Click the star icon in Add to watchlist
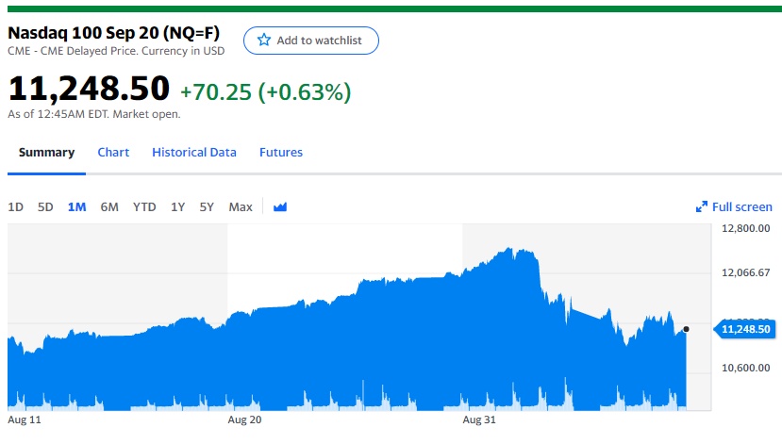Screen dimensions: 782x444 click(x=264, y=40)
